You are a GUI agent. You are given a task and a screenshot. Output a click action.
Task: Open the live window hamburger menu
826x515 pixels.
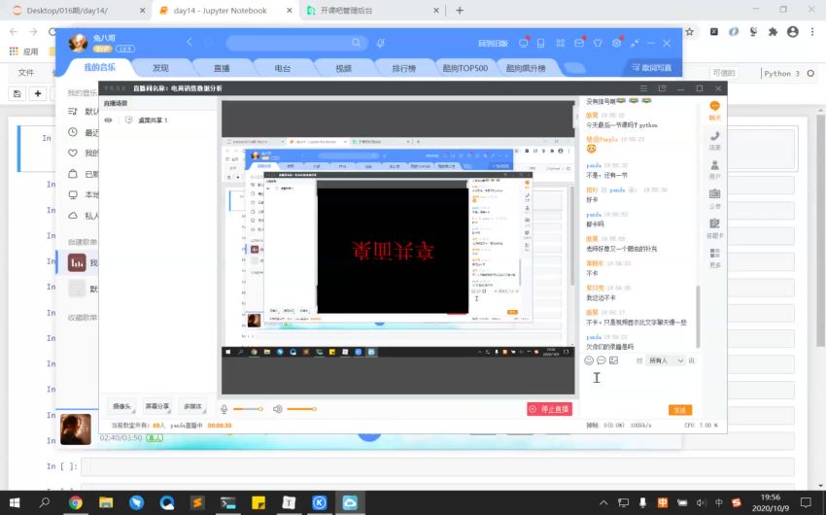(643, 88)
